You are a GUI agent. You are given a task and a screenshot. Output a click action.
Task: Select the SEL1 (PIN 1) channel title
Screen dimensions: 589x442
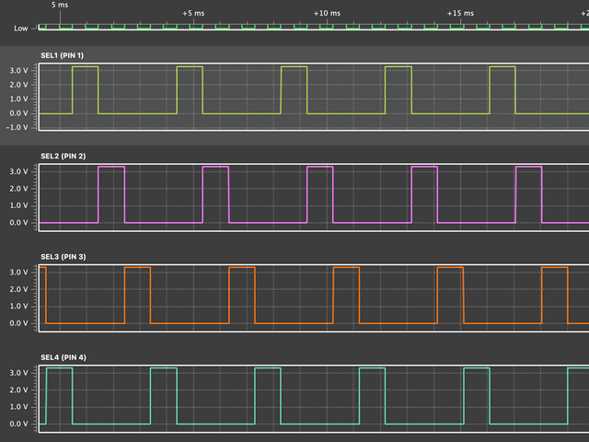coord(62,56)
